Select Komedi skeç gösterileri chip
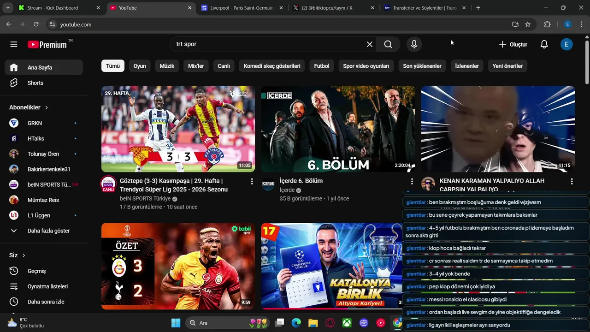The image size is (590, 332). (x=272, y=66)
